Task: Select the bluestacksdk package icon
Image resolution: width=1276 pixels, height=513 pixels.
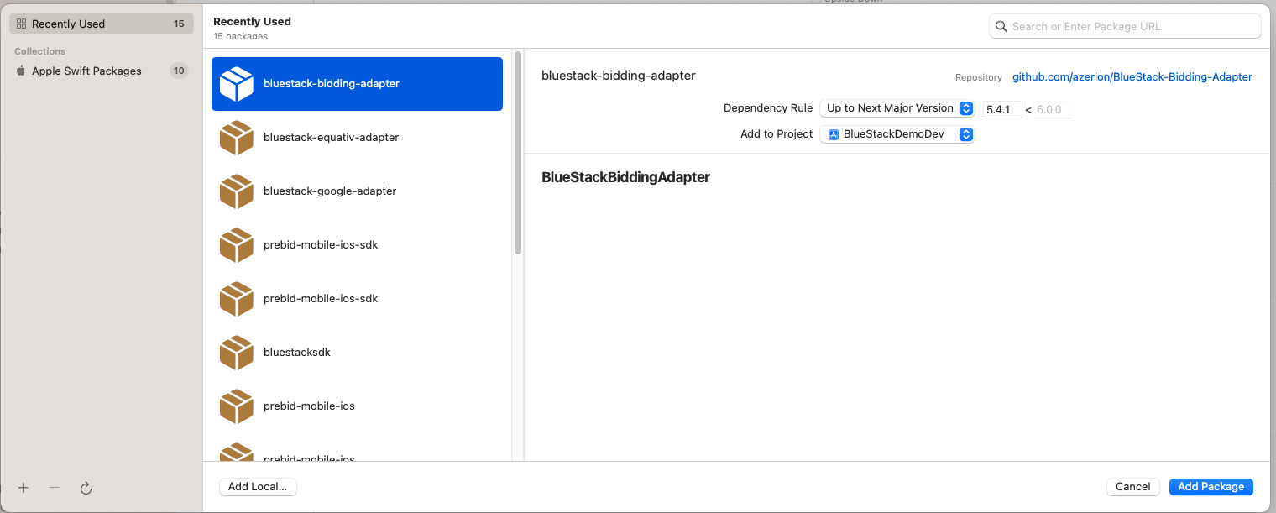Action: (x=236, y=352)
